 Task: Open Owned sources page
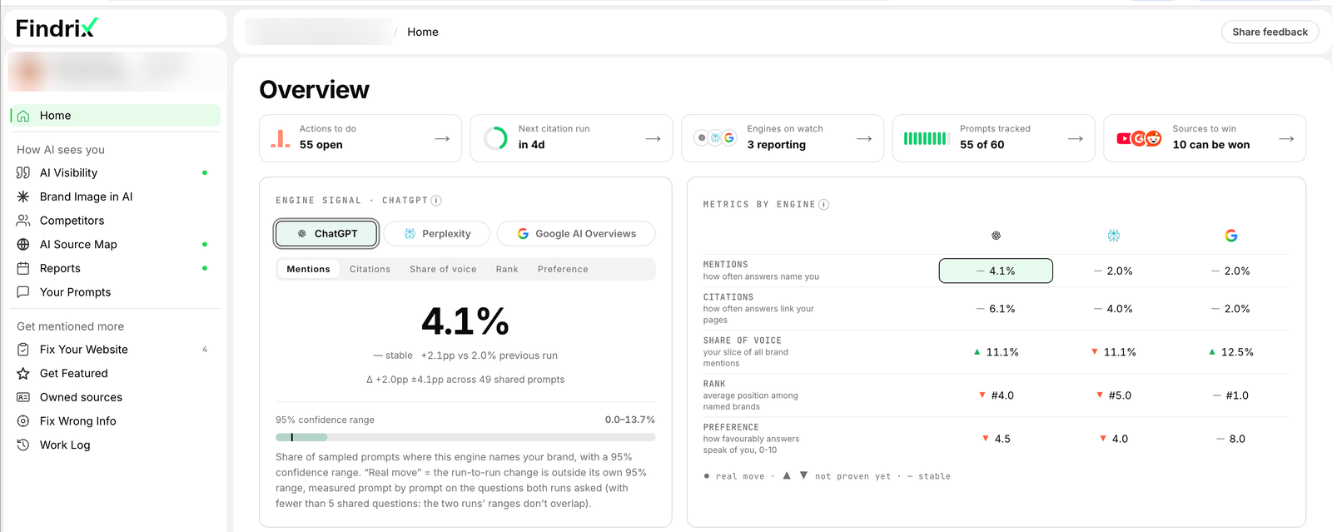[x=116, y=397]
